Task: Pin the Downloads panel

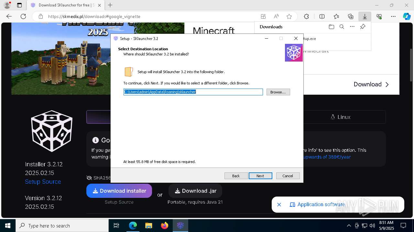Action: (363, 27)
